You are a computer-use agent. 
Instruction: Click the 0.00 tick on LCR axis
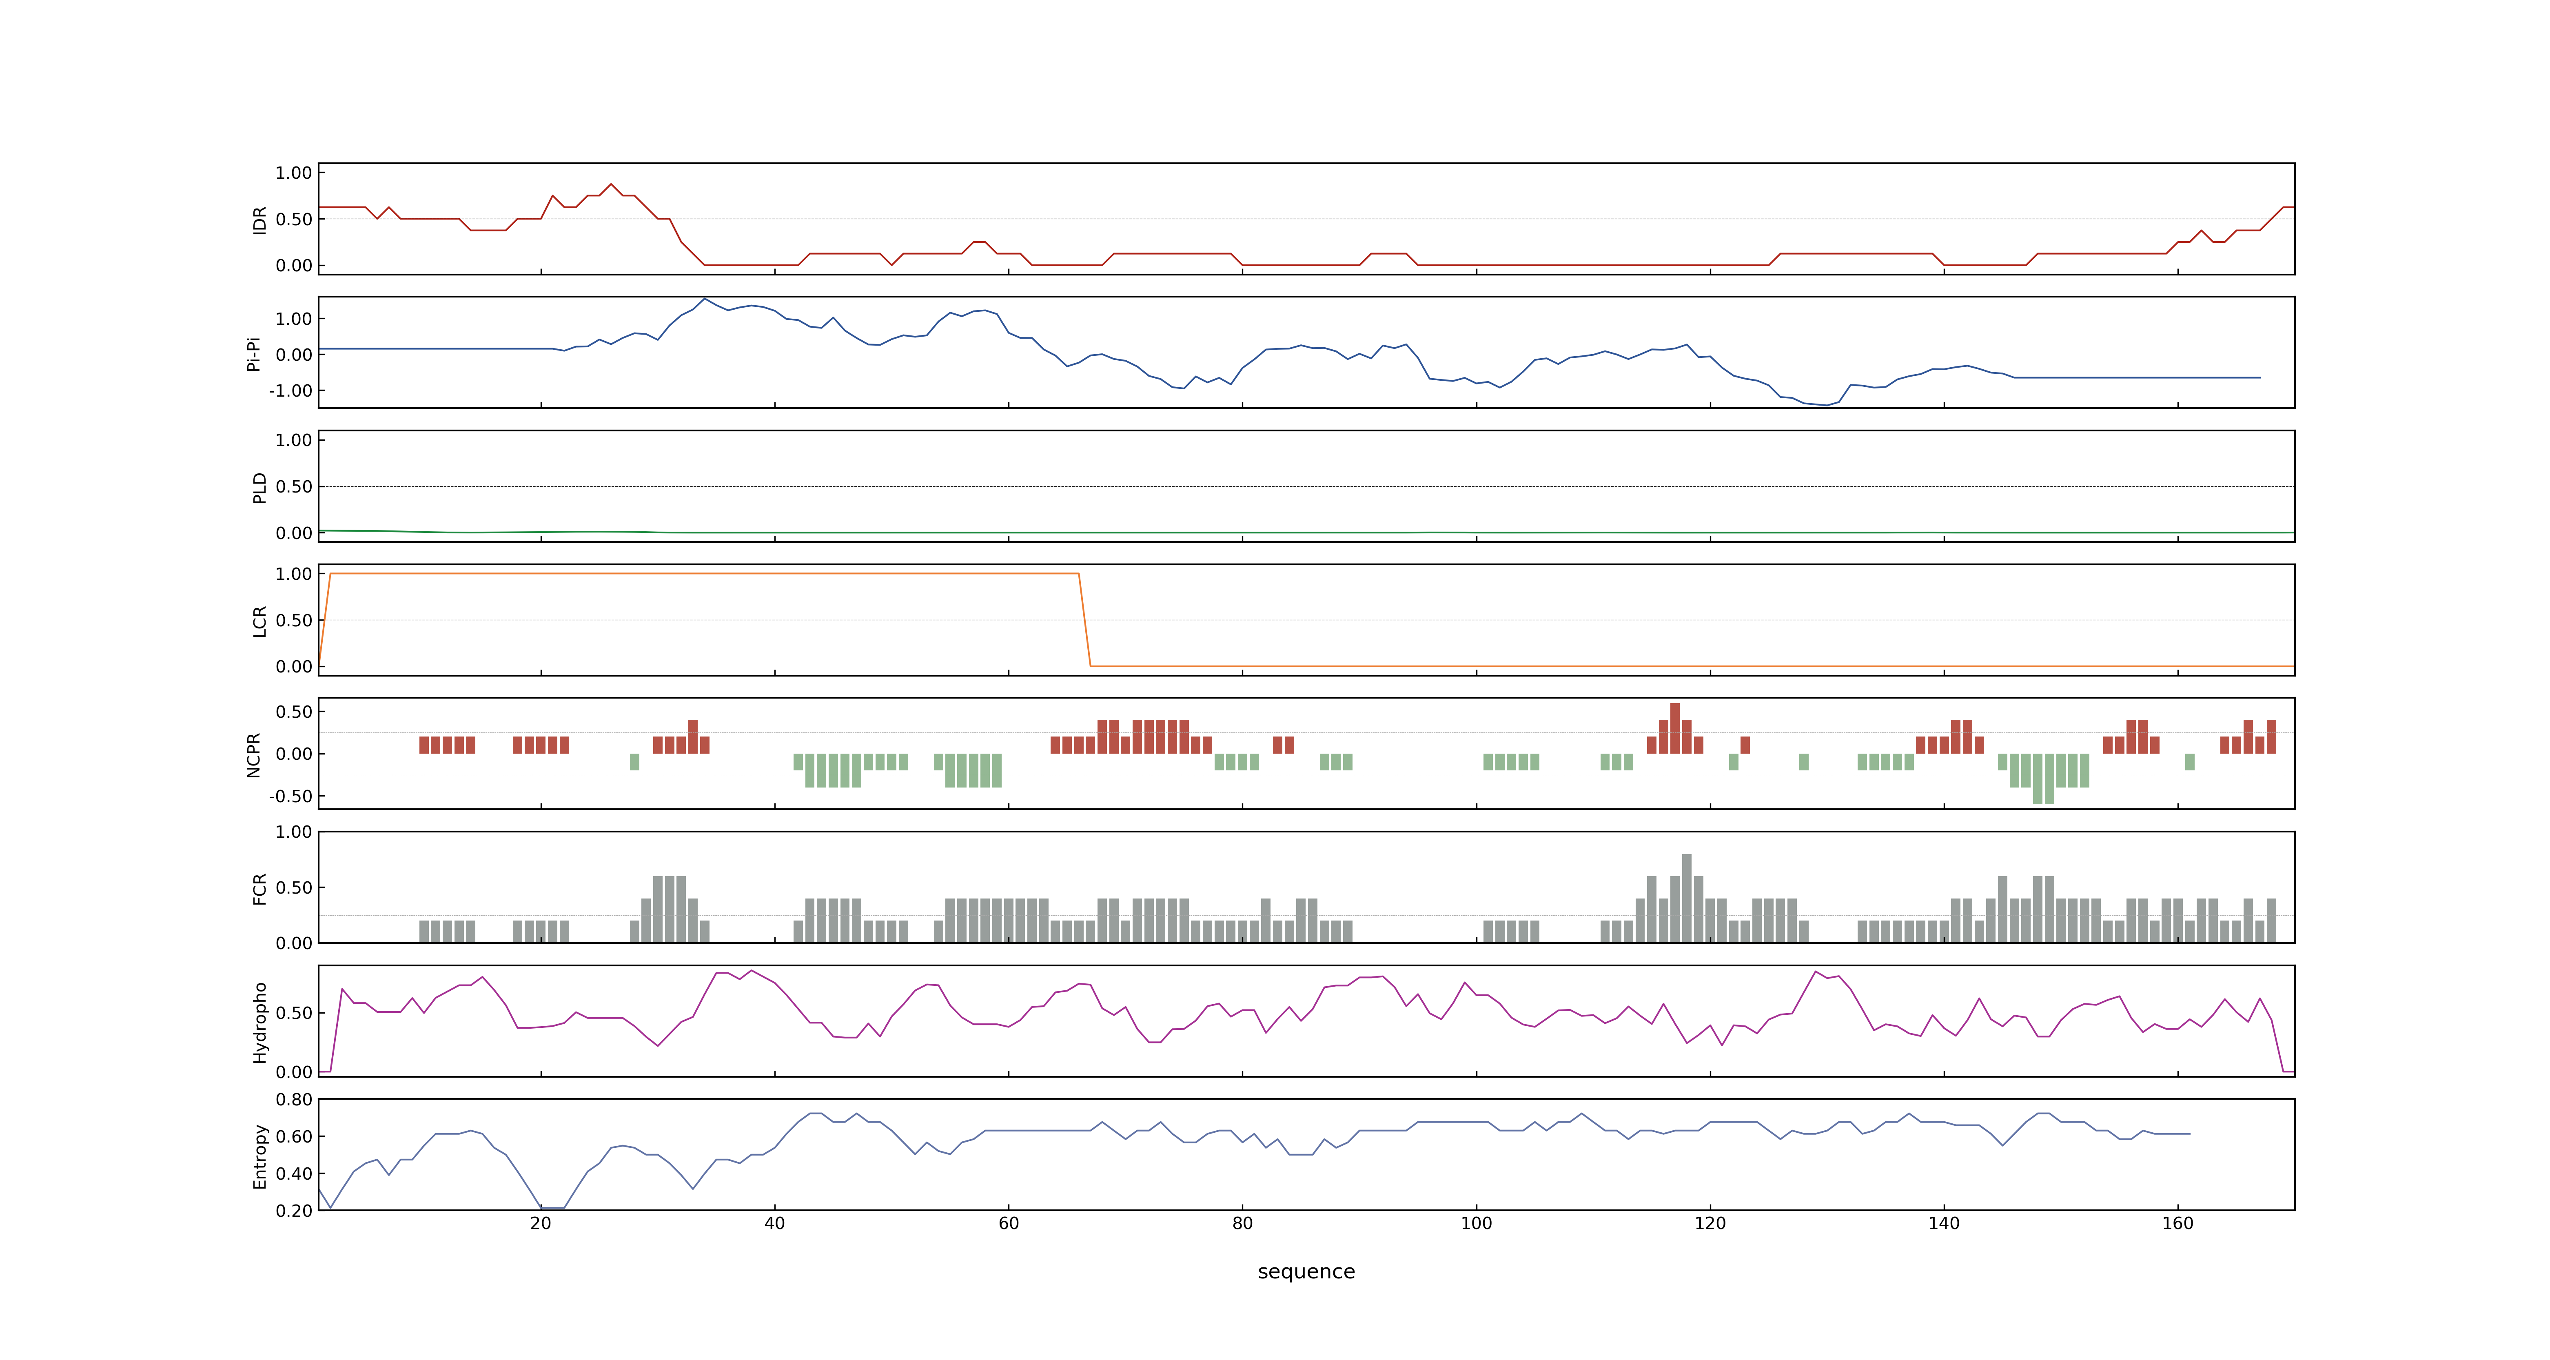tap(294, 666)
